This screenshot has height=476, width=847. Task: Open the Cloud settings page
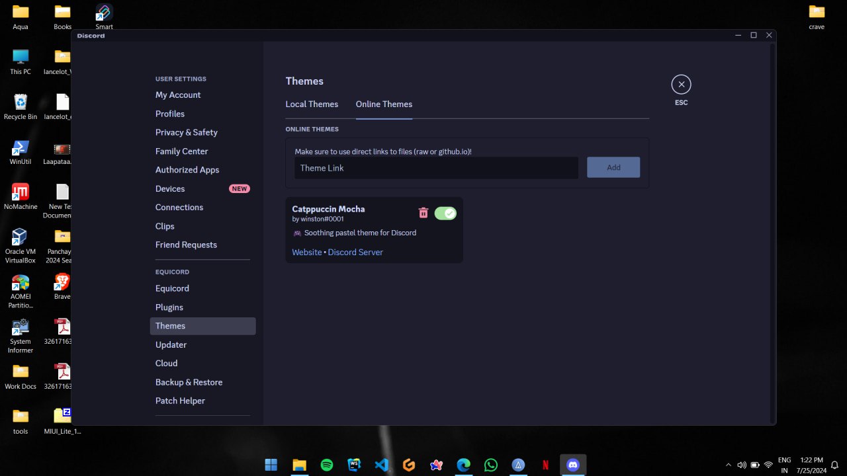point(202,363)
